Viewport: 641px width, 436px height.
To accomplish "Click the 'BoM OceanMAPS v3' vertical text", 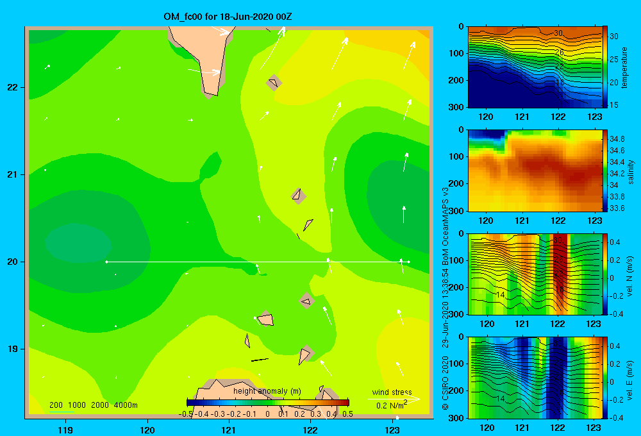I will [445, 226].
